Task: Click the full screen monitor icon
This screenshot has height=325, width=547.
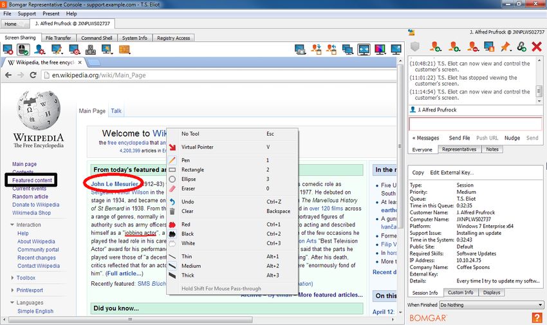Action: click(x=396, y=50)
